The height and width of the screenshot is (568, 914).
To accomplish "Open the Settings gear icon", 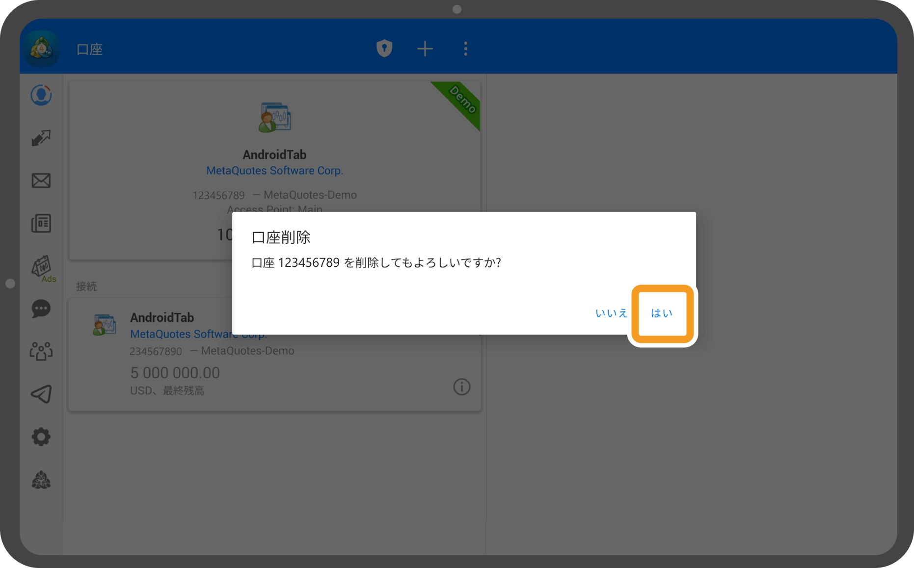I will point(41,437).
